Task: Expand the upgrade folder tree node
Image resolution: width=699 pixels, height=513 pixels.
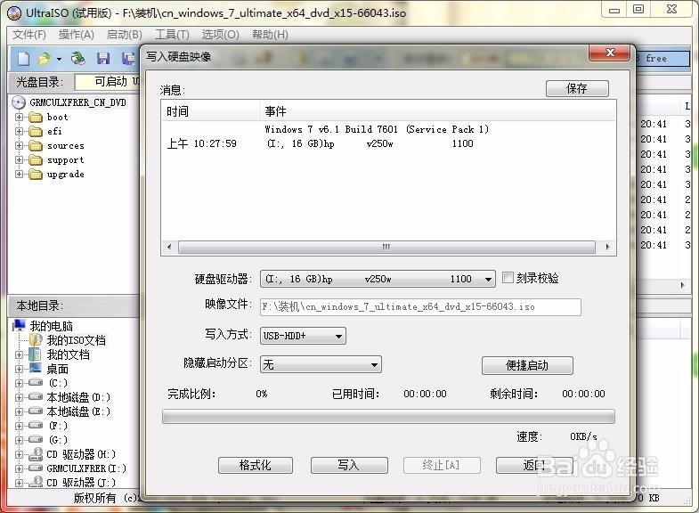Action: 19,175
